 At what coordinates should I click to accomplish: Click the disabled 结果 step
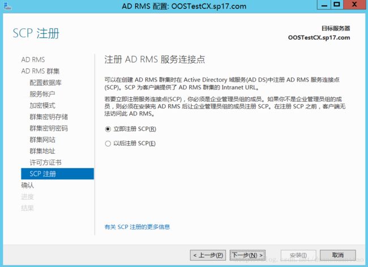pos(28,208)
